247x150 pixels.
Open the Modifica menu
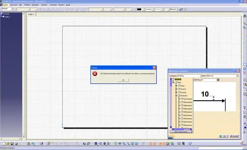tap(27, 5)
